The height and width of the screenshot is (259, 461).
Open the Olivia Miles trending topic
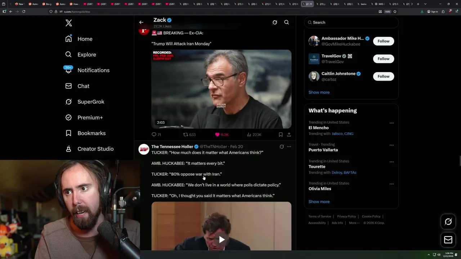pyautogui.click(x=319, y=189)
